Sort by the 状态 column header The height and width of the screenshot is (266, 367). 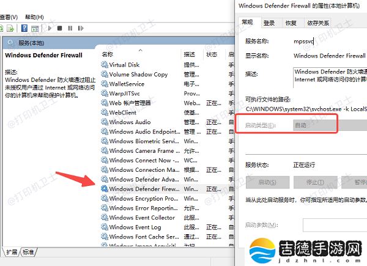pyautogui.click(x=214, y=54)
